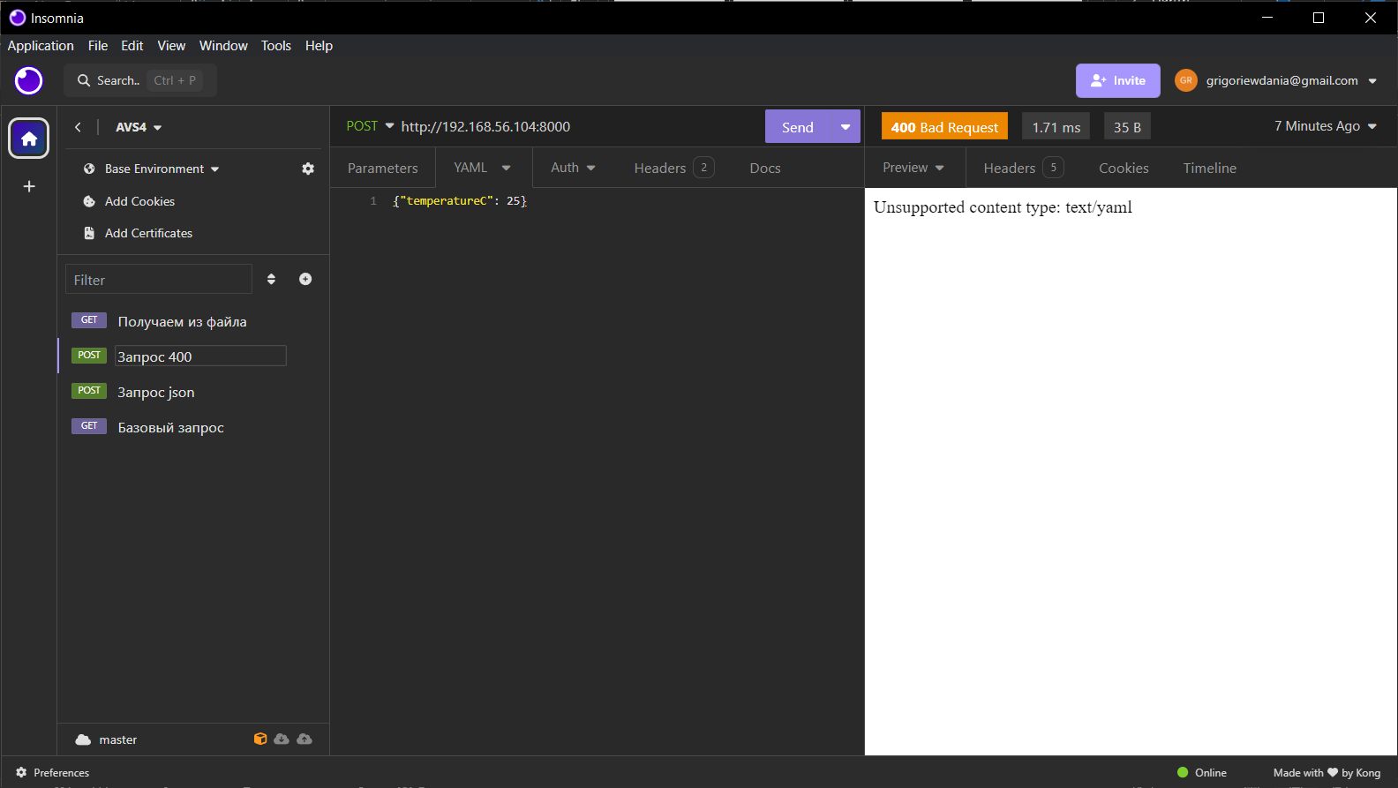Click Made with love by Kong link
1398x788 pixels.
pos(1327,772)
